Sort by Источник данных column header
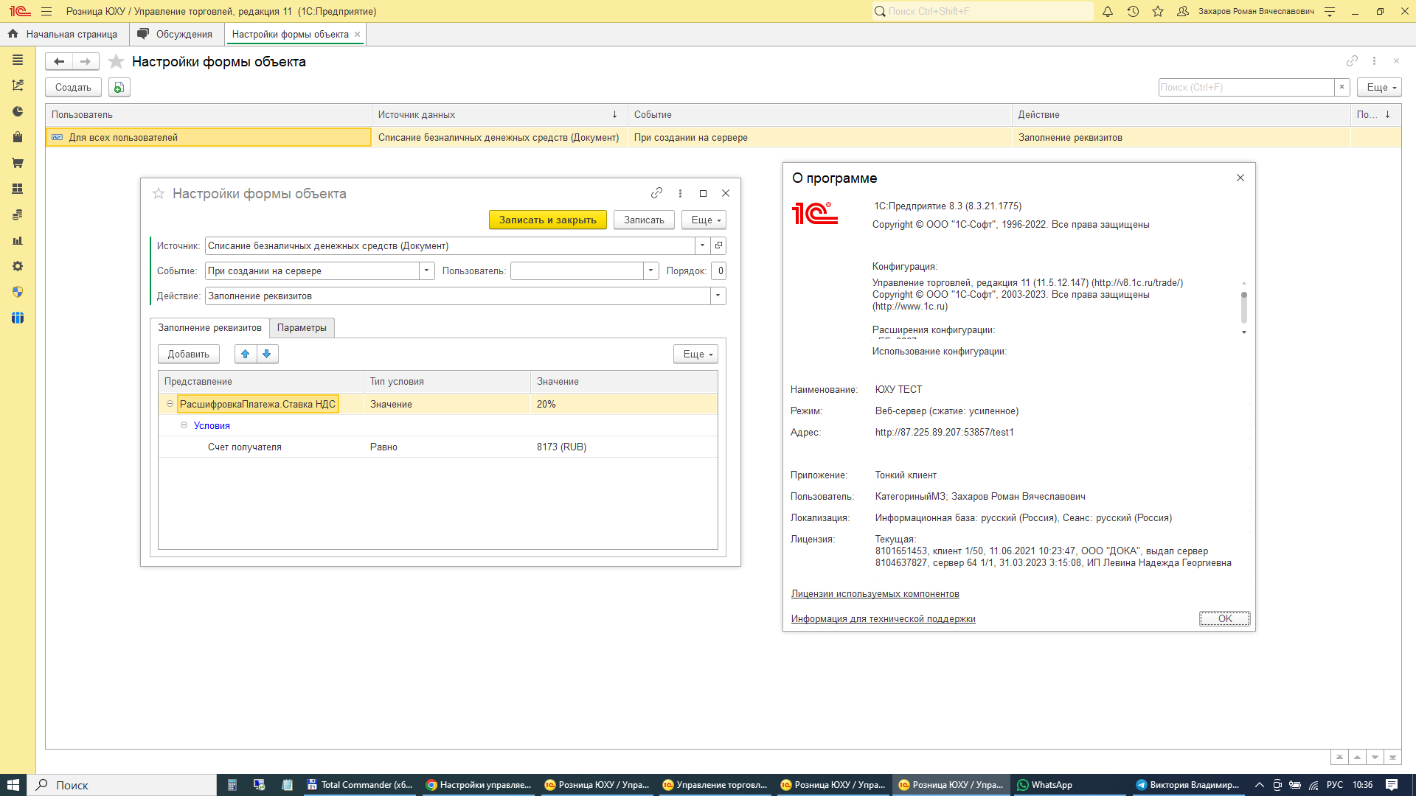This screenshot has width=1416, height=796. (x=499, y=115)
